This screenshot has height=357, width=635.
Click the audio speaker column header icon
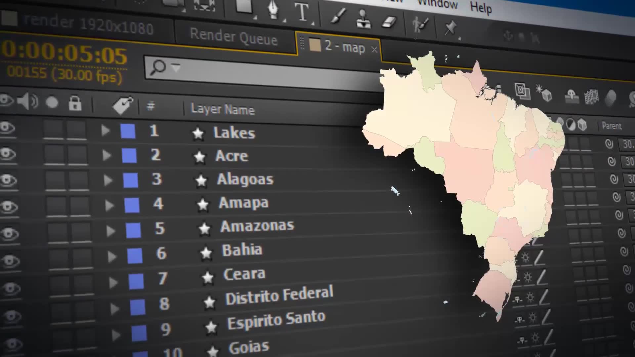click(28, 101)
